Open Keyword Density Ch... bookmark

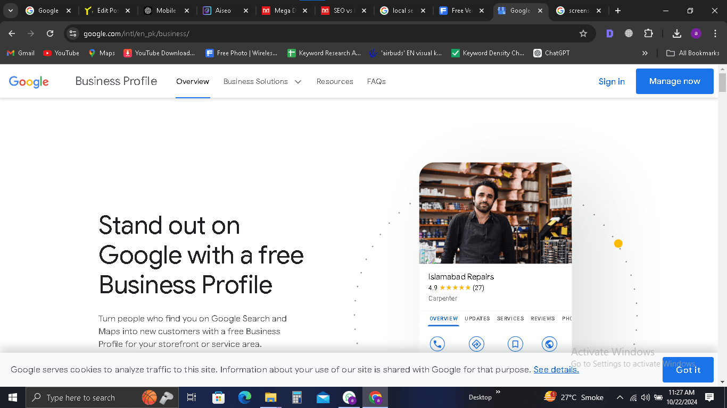point(488,53)
